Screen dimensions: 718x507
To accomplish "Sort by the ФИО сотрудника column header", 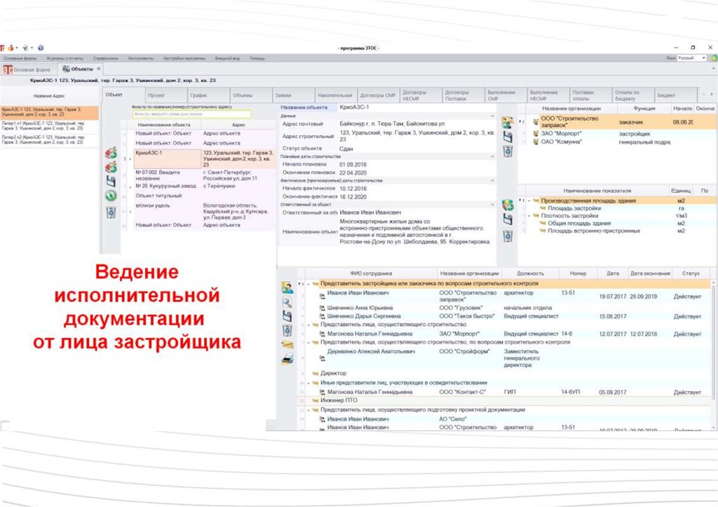I will point(371,273).
